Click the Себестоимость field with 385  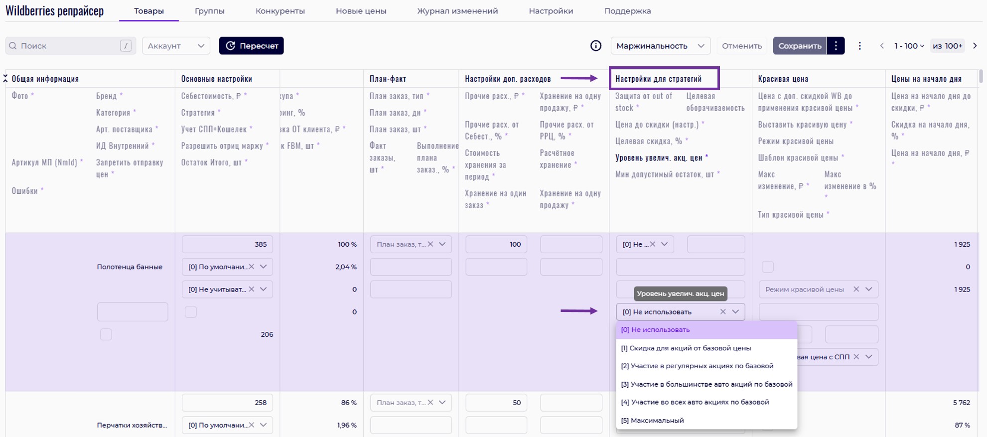click(x=227, y=244)
